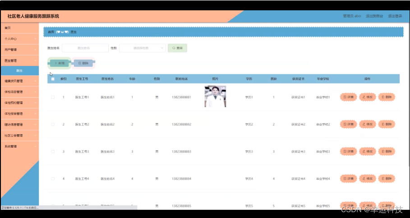The image size is (410, 218).
Task: Click phone number 13823888882
Action: 181,124
